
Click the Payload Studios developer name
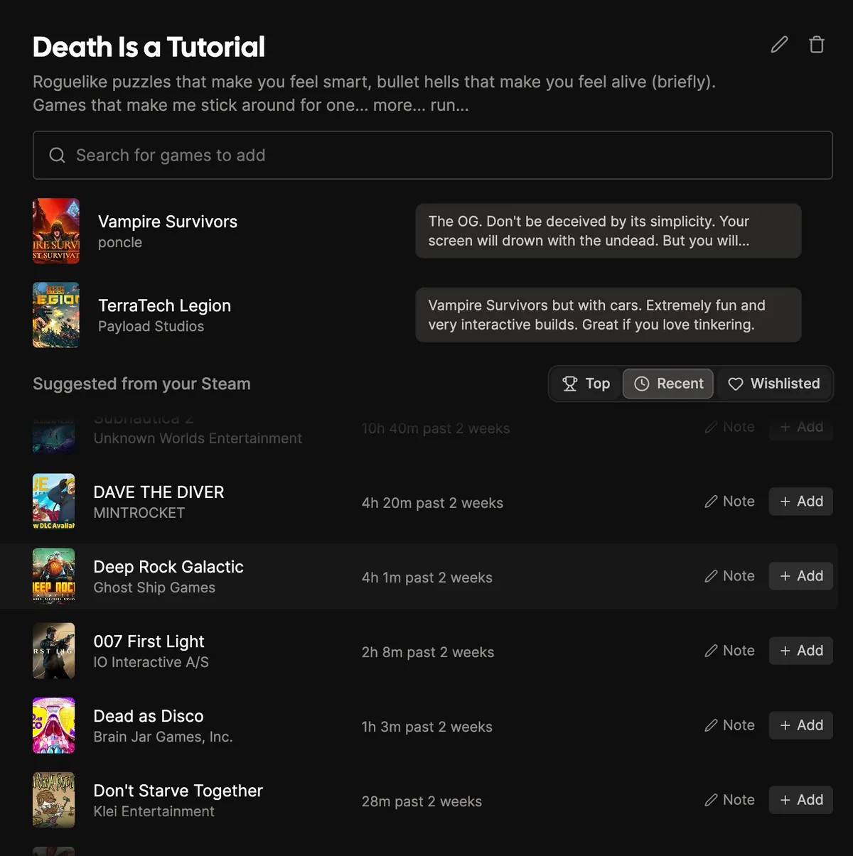coord(151,326)
